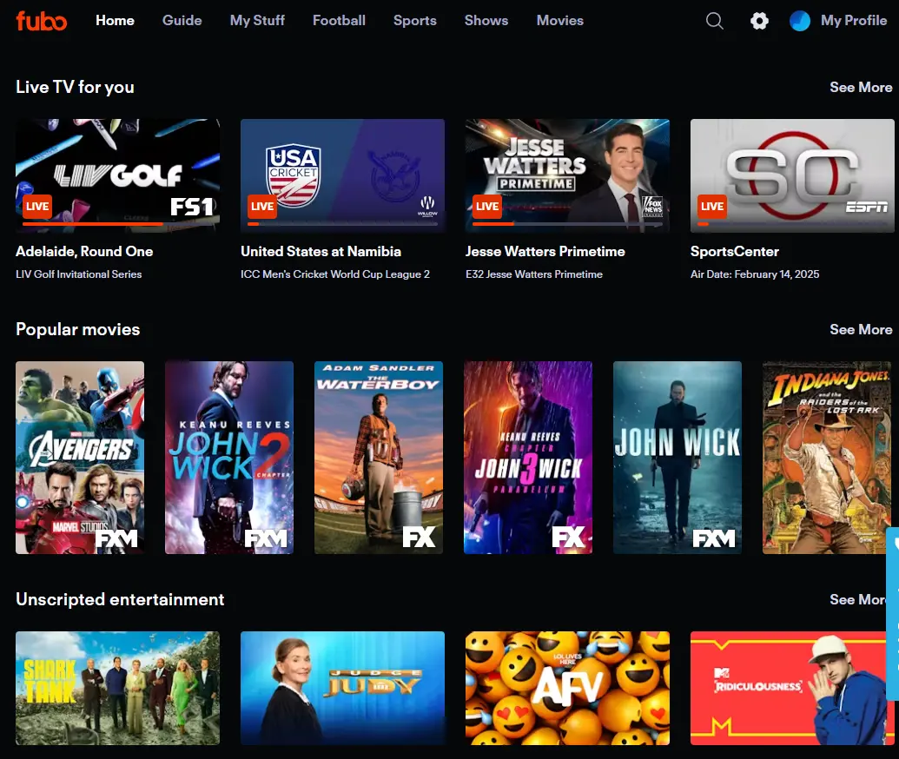Viewport: 899px width, 759px height.
Task: Click 'Live TV for you' heading
Action: tap(75, 87)
